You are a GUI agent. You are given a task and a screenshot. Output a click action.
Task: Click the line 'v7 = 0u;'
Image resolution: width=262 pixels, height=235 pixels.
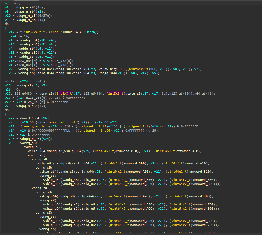(13, 3)
